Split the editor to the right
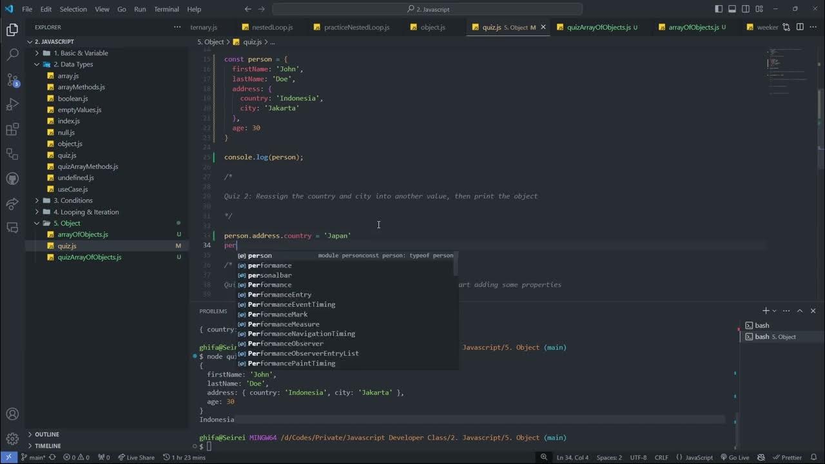The height and width of the screenshot is (464, 825). [x=800, y=27]
